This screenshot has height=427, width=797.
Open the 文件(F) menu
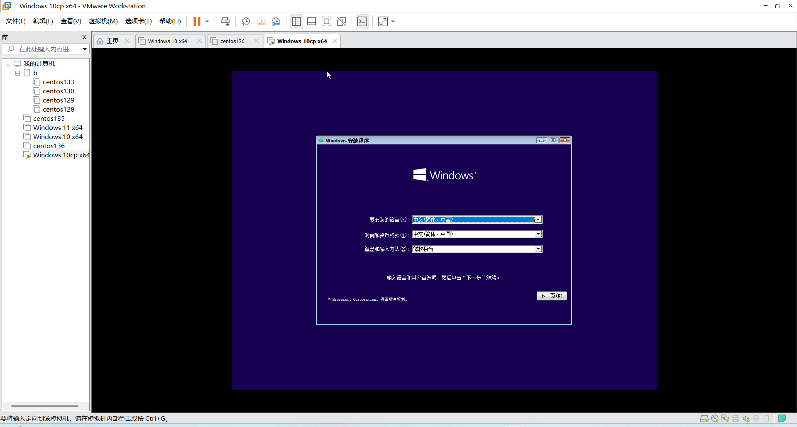[16, 21]
